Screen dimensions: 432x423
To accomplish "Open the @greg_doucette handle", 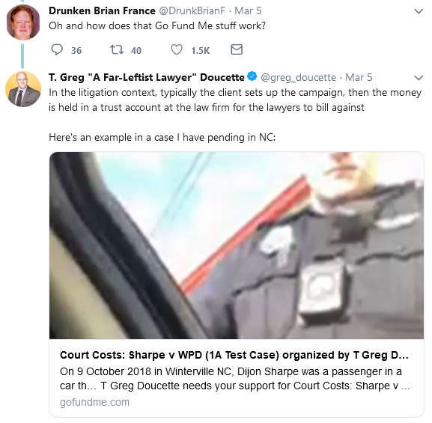I will click(x=298, y=77).
